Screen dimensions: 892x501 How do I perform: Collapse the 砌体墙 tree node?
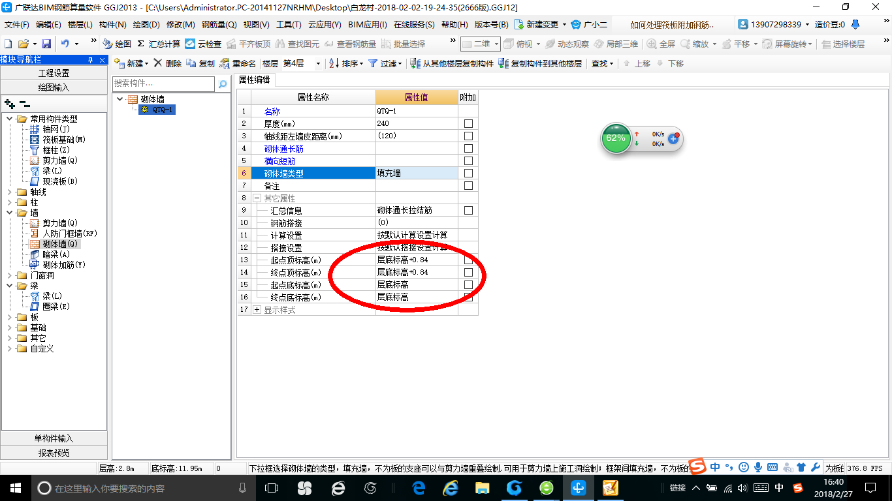(x=120, y=99)
